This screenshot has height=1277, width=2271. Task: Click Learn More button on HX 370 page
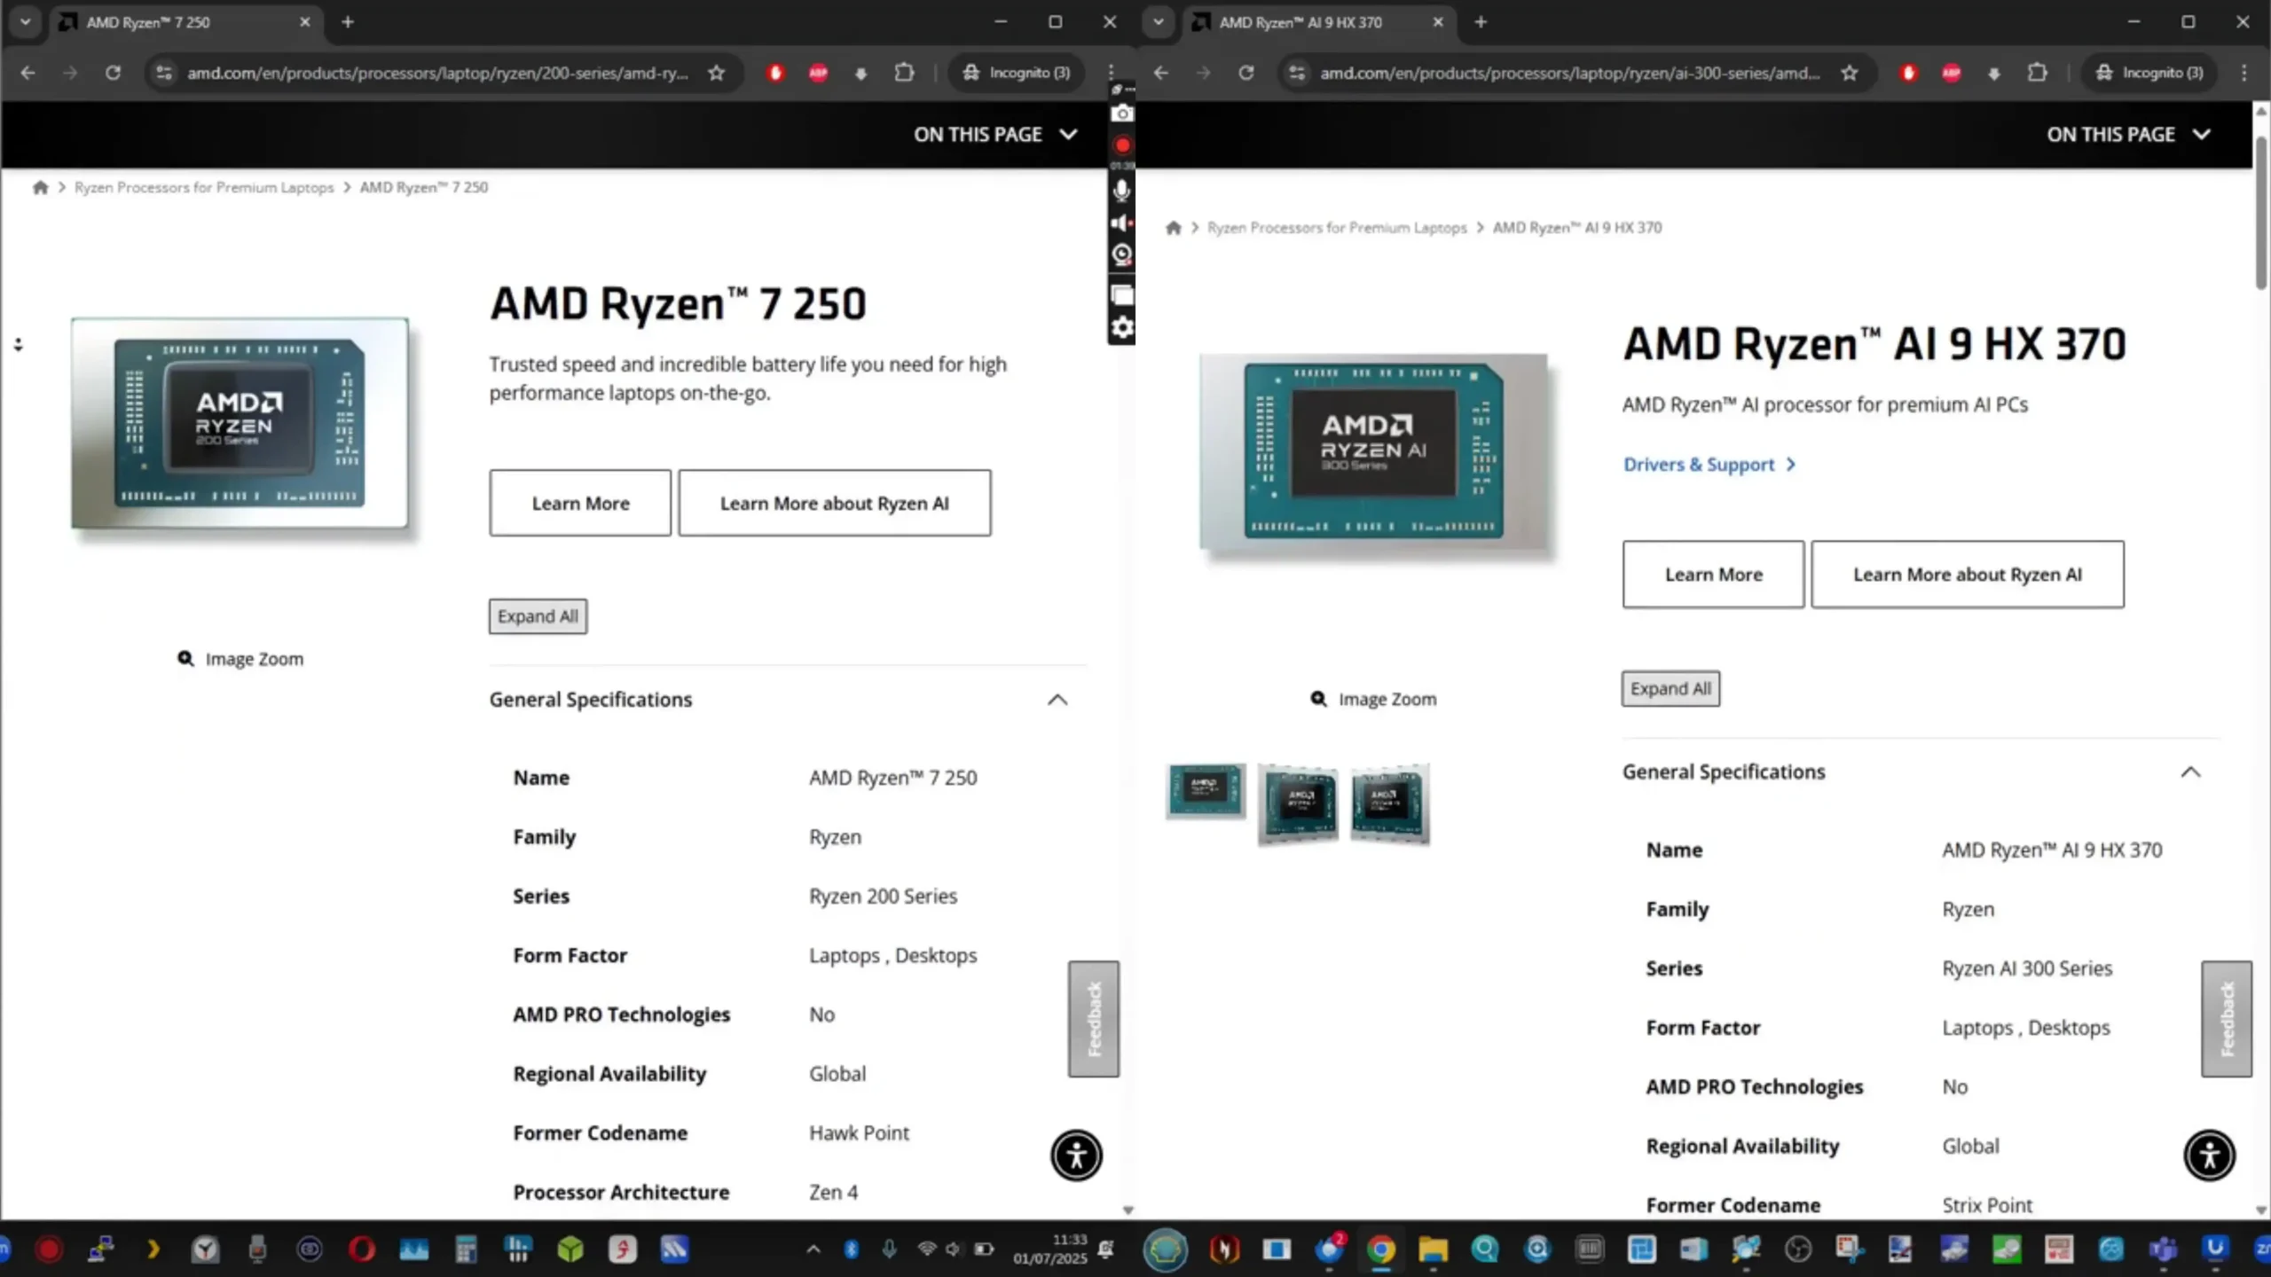(1713, 575)
